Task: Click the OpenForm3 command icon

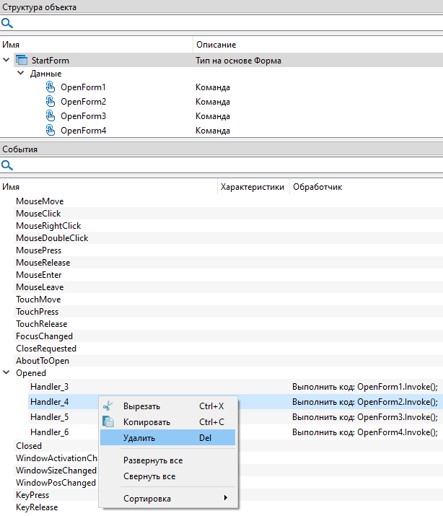Action: tap(51, 116)
